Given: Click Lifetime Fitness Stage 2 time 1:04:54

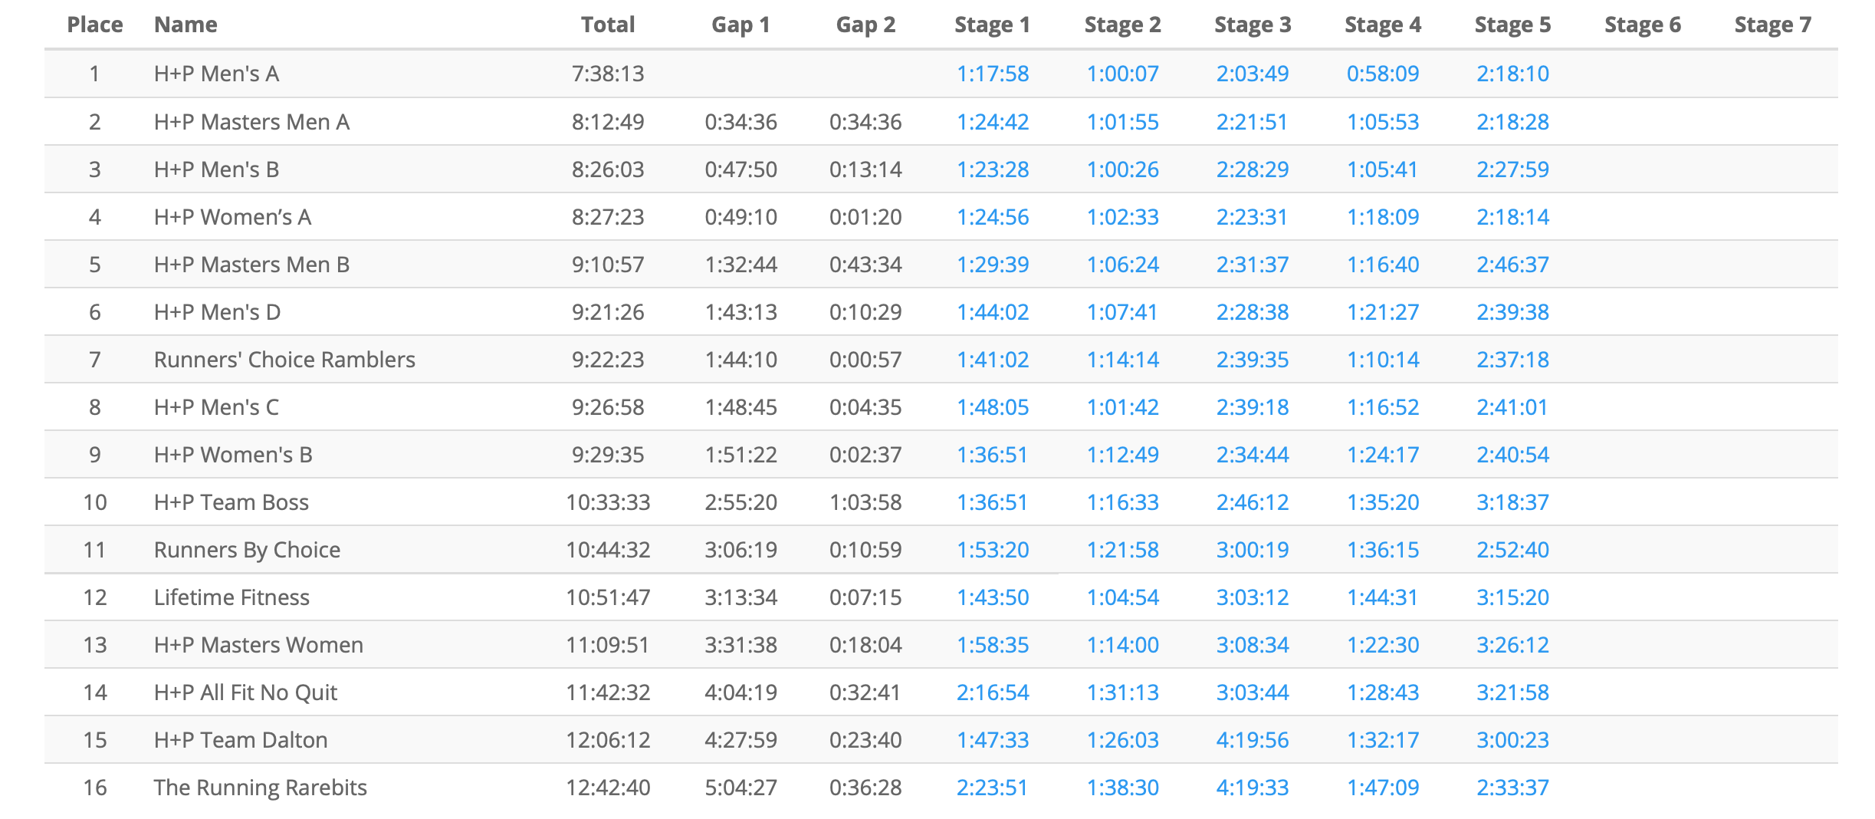Looking at the screenshot, I should pos(1122,597).
